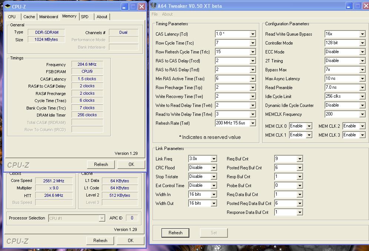The image size is (369, 251).
Task: Expand the Probe Buf Cnt dropdown
Action: pyautogui.click(x=300, y=186)
